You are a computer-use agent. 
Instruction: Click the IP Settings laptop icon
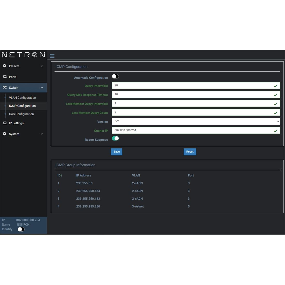point(5,123)
